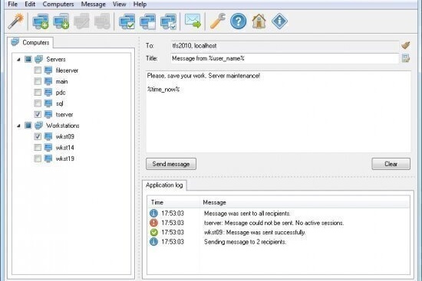Click the Title input field

pyautogui.click(x=285, y=58)
